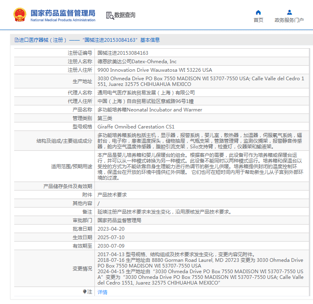Select registration number 国械注进20153084163 value

[123, 53]
